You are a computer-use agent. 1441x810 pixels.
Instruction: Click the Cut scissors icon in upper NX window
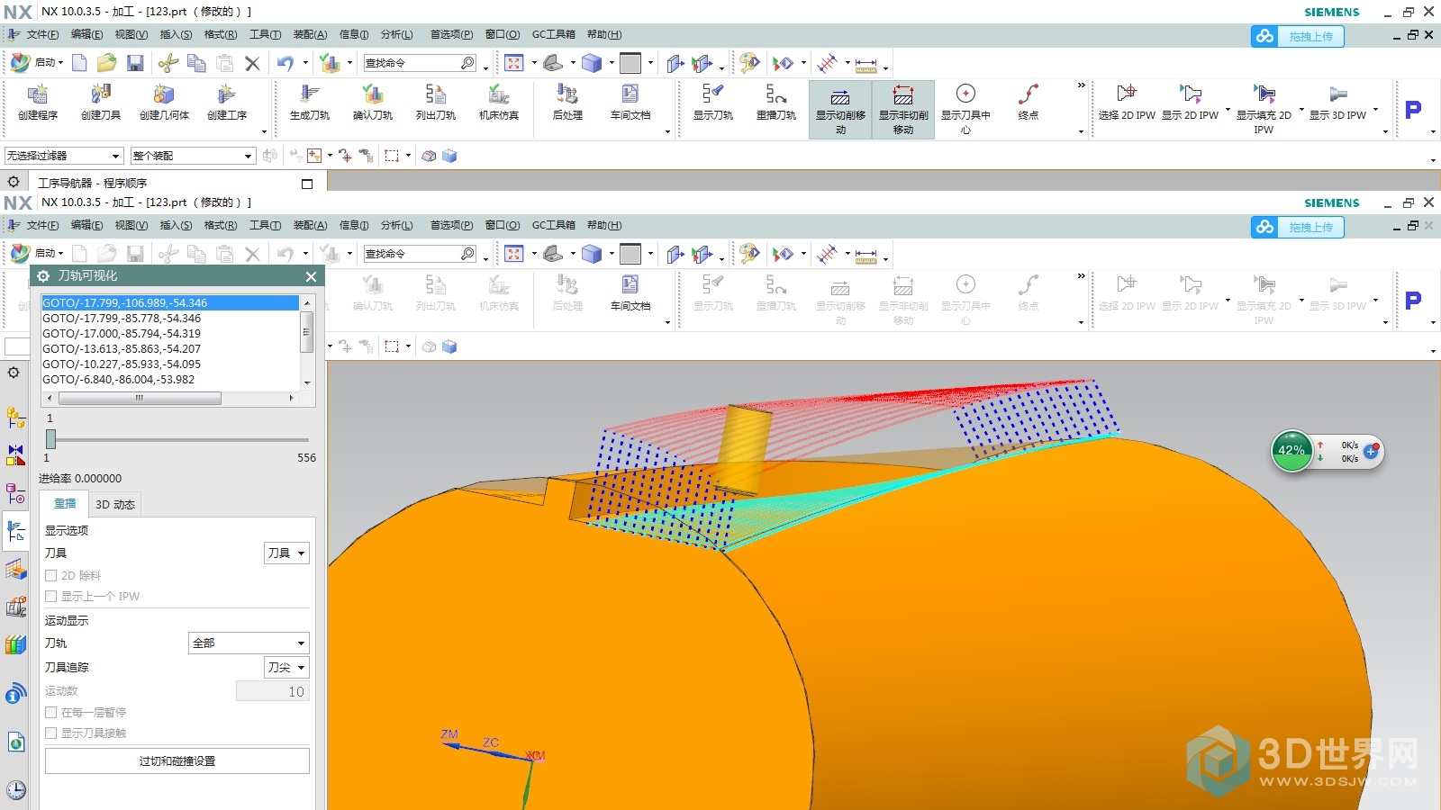click(x=168, y=63)
